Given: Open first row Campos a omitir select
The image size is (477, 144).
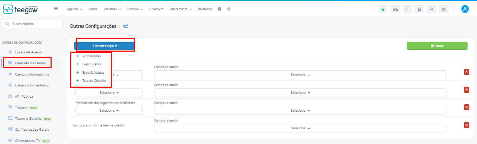Looking at the screenshot, I should [x=300, y=75].
